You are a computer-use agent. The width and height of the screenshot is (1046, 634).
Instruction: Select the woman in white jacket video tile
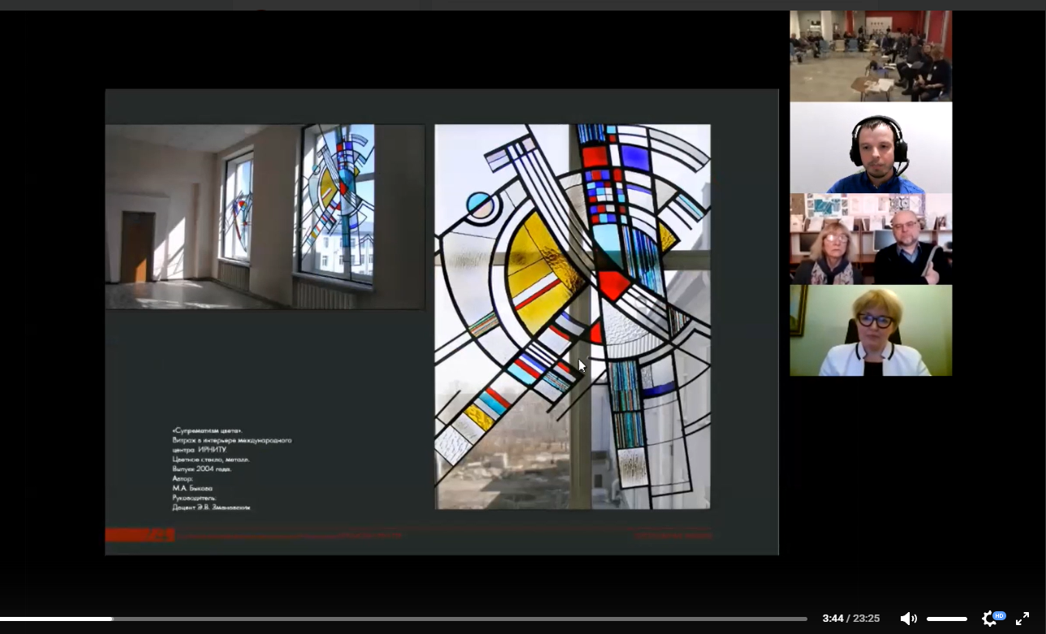click(871, 330)
